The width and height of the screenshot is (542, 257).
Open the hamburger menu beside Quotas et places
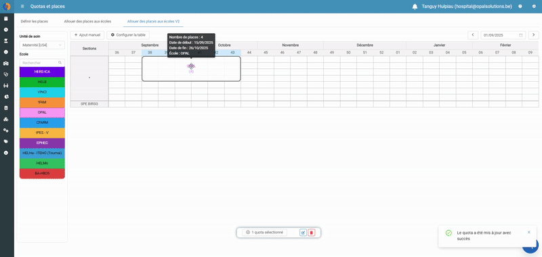tap(22, 7)
